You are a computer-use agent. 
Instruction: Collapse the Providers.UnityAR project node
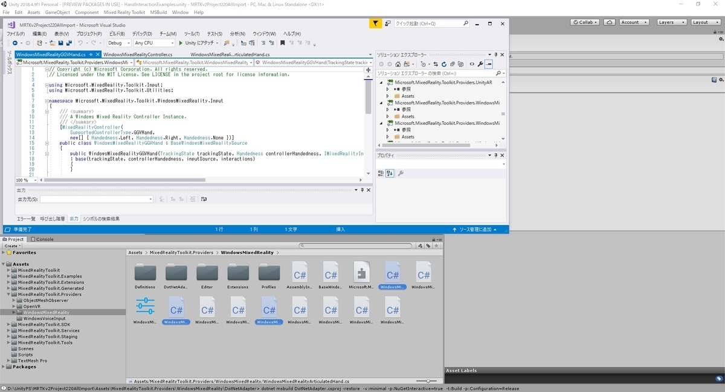click(381, 82)
